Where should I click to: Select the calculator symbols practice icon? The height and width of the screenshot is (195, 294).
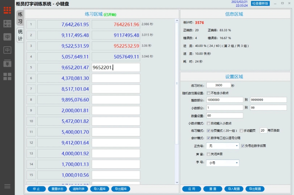click(7, 24)
